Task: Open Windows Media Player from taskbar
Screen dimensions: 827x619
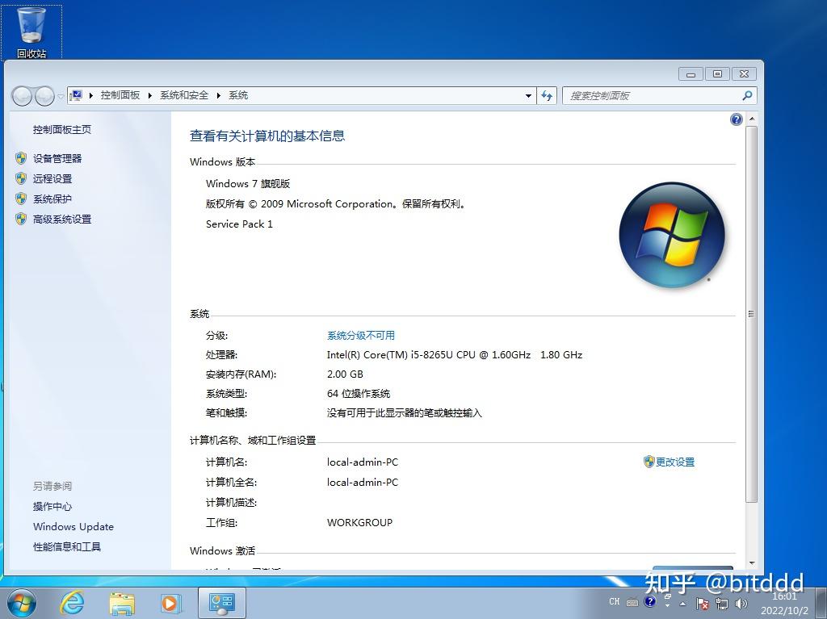Action: point(170,603)
